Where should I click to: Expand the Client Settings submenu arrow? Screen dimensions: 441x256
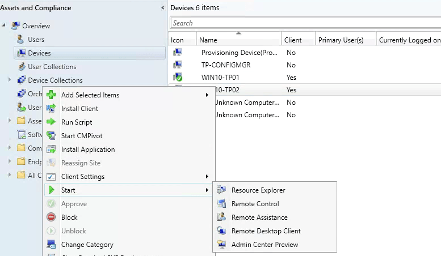[207, 177]
